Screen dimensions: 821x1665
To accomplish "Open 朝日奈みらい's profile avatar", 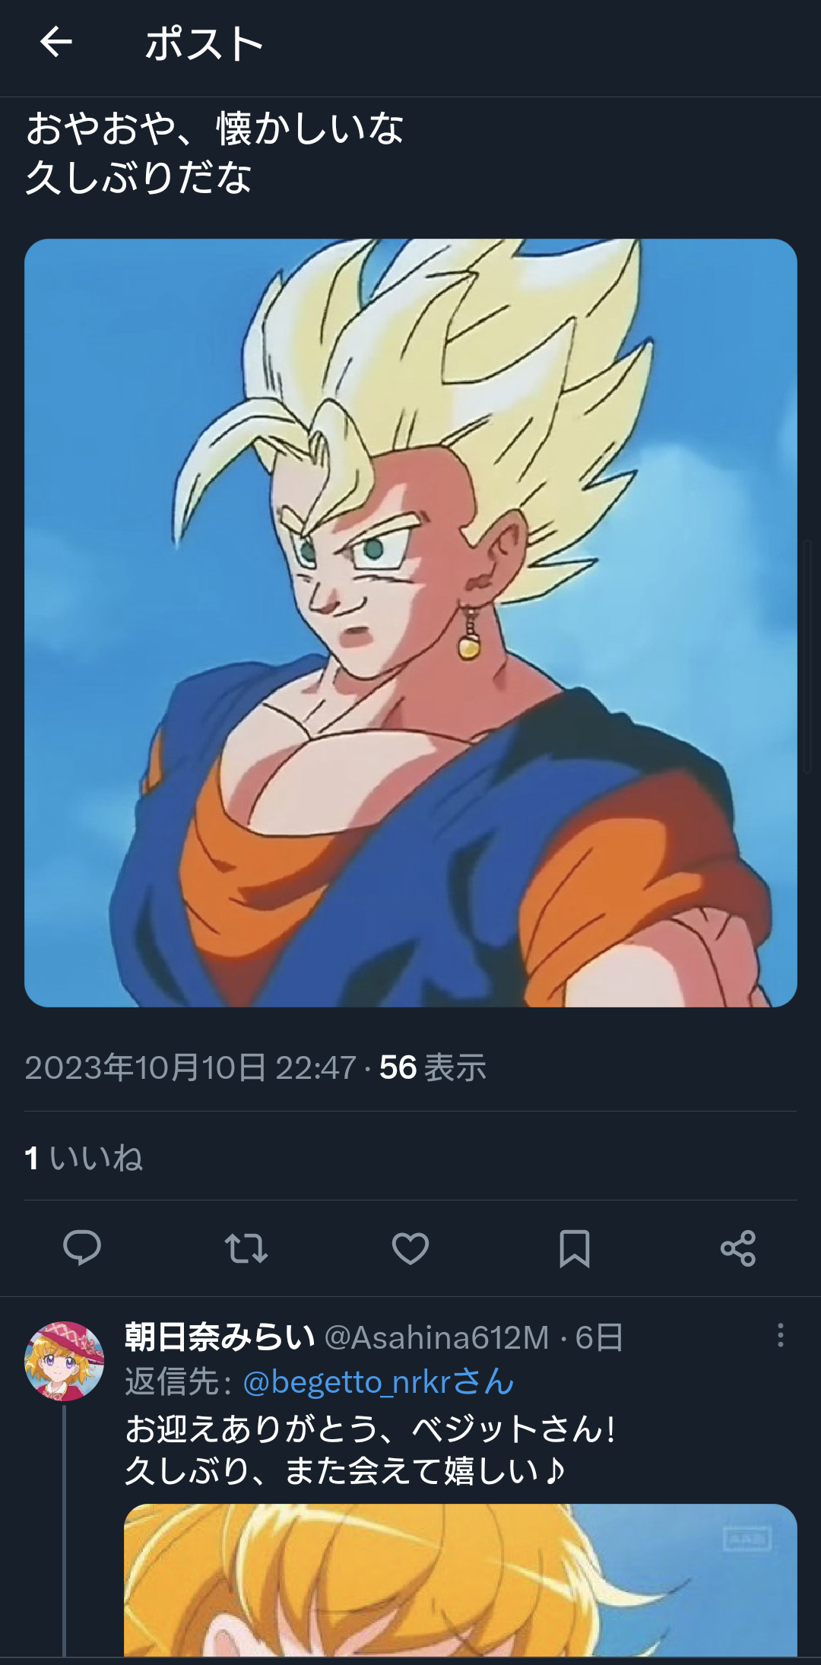I will point(64,1361).
